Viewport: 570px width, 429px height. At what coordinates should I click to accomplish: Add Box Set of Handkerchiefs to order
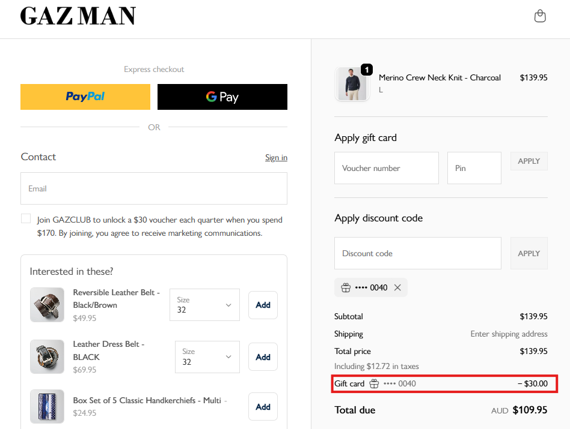point(263,407)
